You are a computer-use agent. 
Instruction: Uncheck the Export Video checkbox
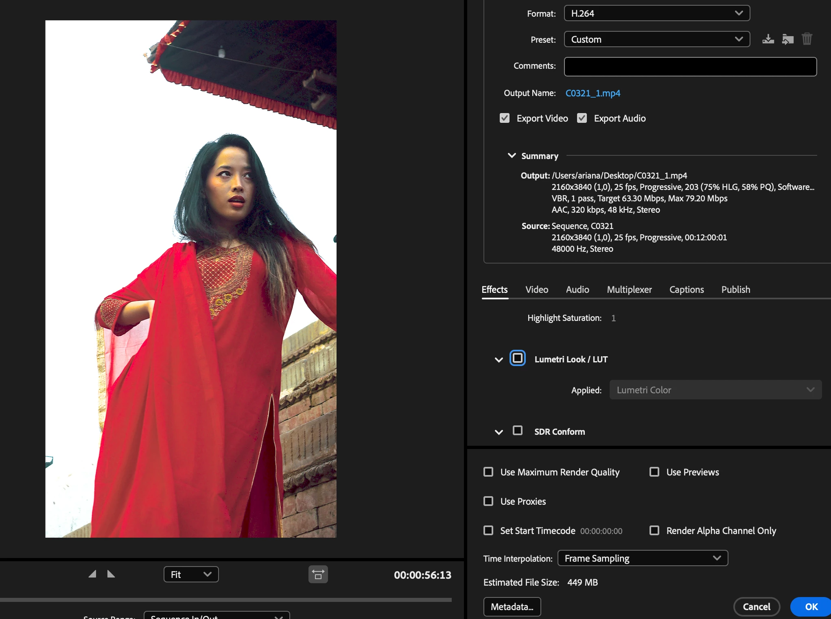[505, 118]
